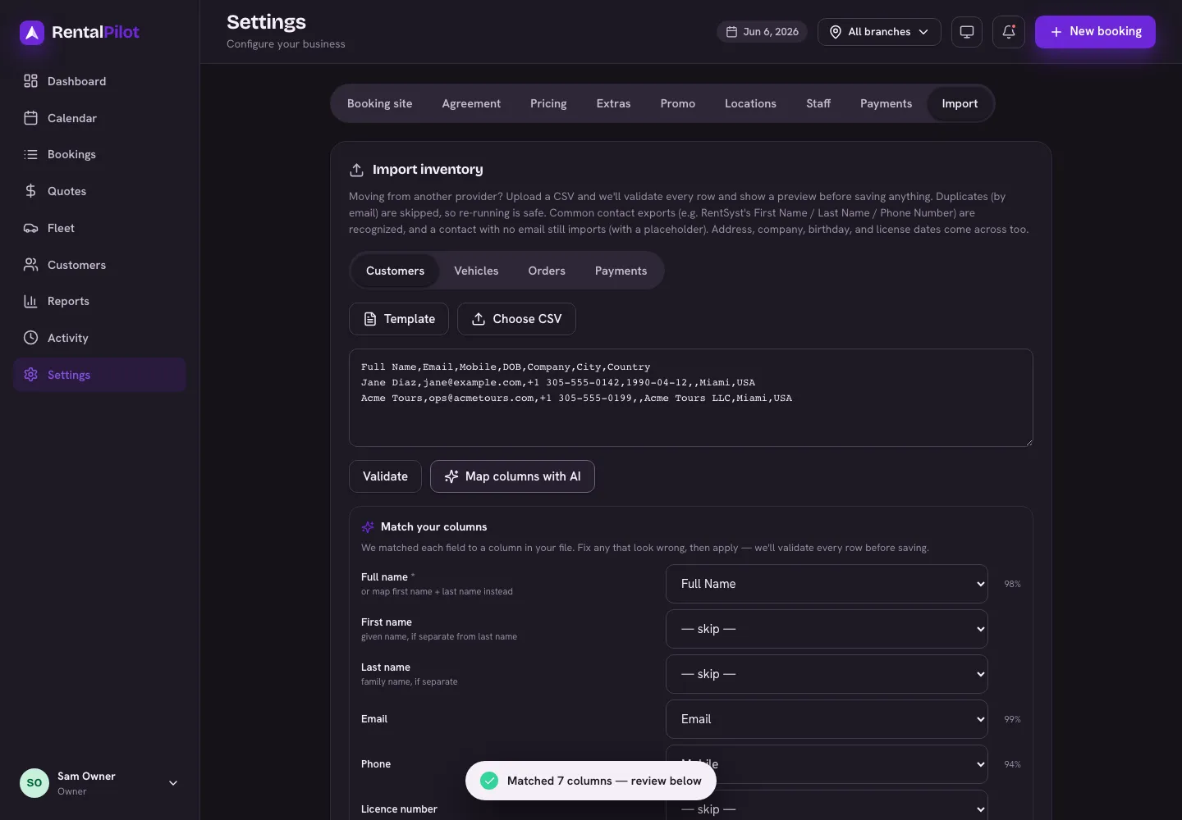Open Activity clock icon in sidebar
This screenshot has height=820, width=1182.
31,338
